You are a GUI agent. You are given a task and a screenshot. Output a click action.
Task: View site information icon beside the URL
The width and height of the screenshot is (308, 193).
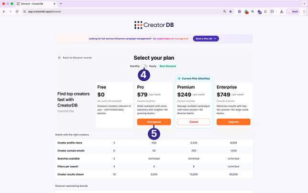[24, 11]
